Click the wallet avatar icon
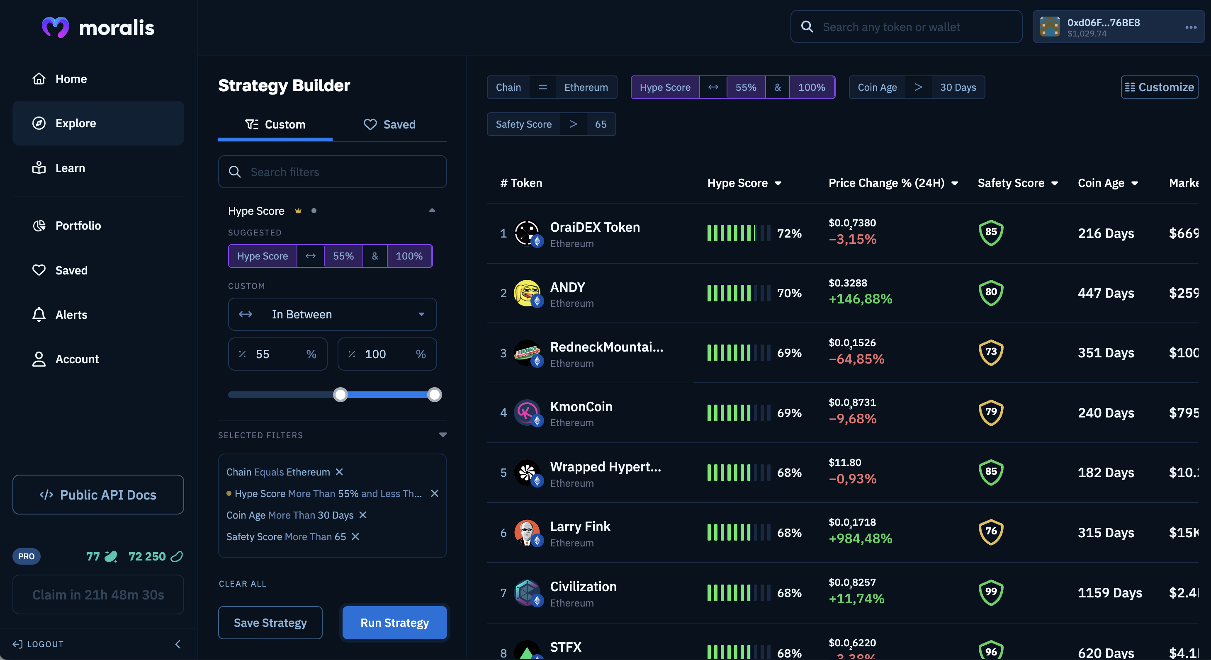This screenshot has height=660, width=1211. point(1050,27)
